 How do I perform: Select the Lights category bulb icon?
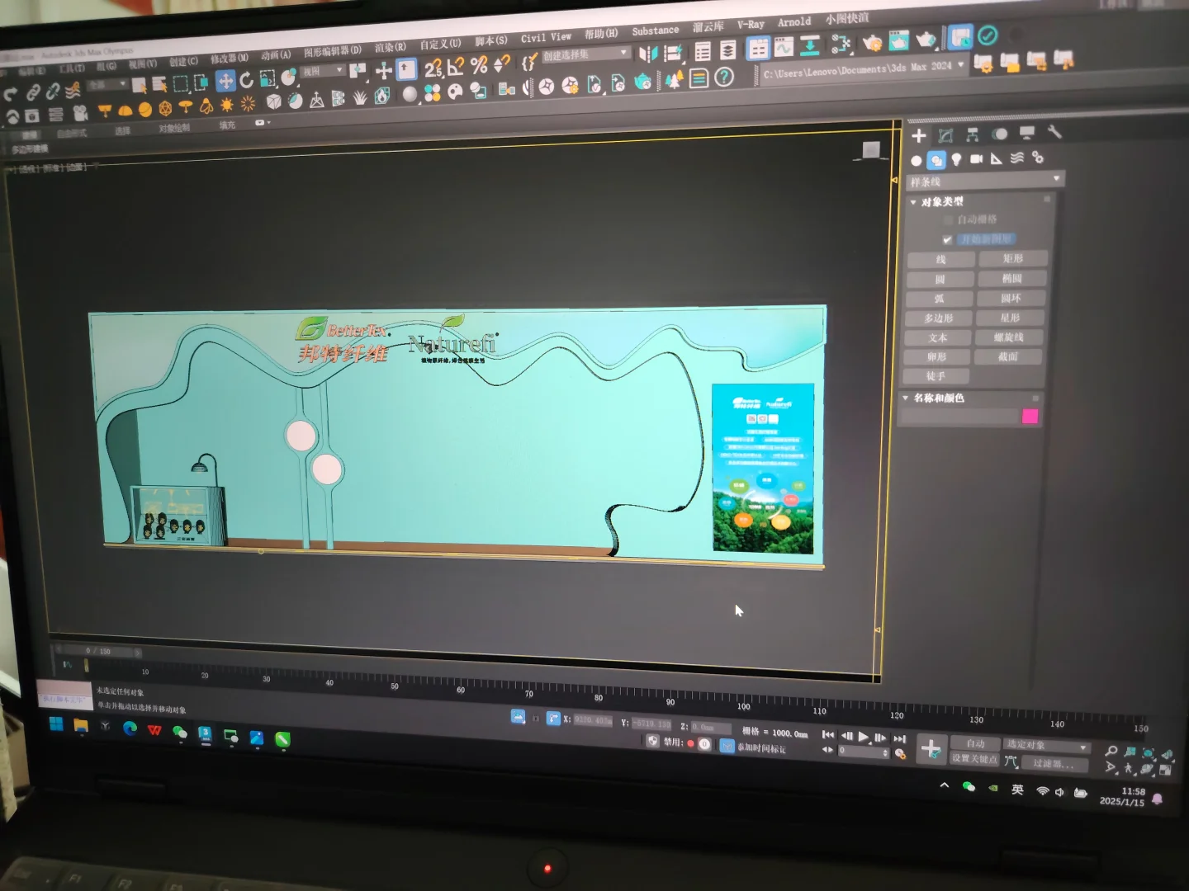[956, 159]
